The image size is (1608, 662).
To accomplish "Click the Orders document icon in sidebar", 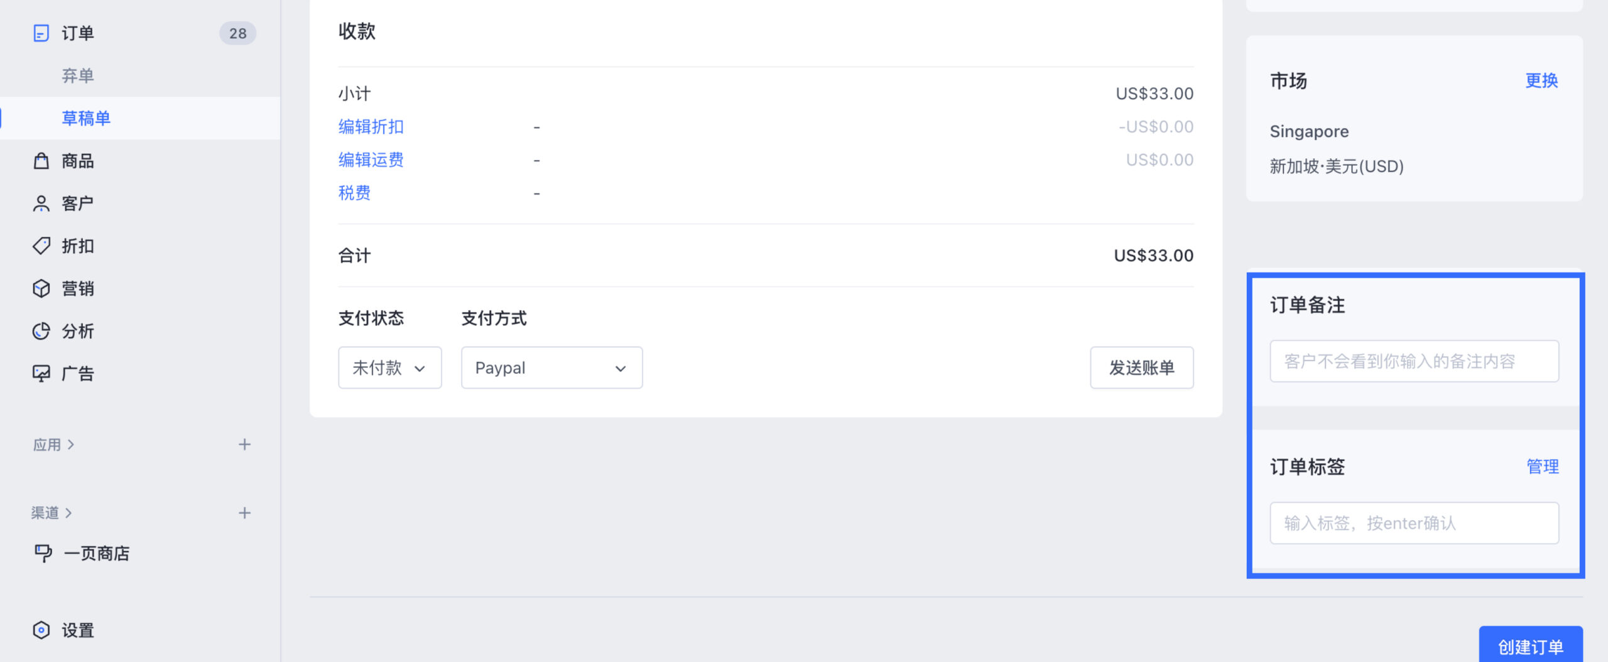I will click(x=41, y=33).
